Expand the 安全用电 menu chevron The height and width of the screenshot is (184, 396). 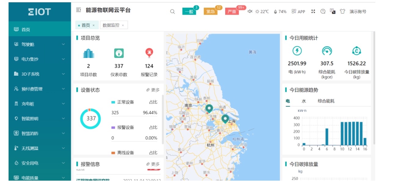coord(63,163)
